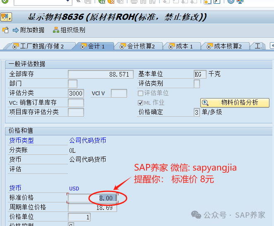
Task: Open 物料价格分析 material price analysis
Action: (235, 102)
